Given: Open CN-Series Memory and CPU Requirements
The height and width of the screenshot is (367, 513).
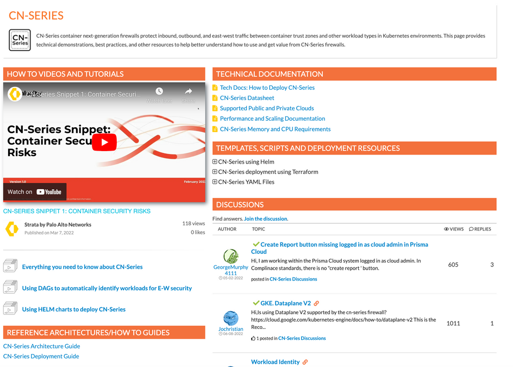Looking at the screenshot, I should [x=275, y=129].
